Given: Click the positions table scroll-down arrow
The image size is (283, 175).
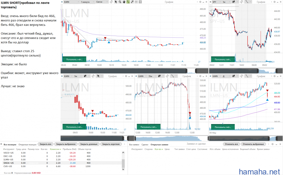Looking at the screenshot, I should (x=123, y=169).
